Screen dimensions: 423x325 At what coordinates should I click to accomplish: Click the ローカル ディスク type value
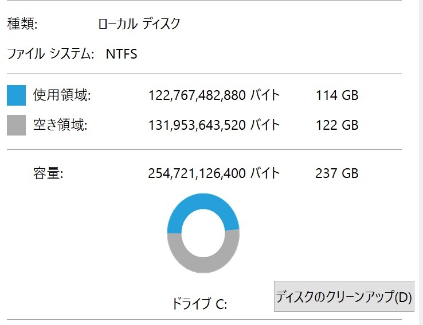click(139, 24)
